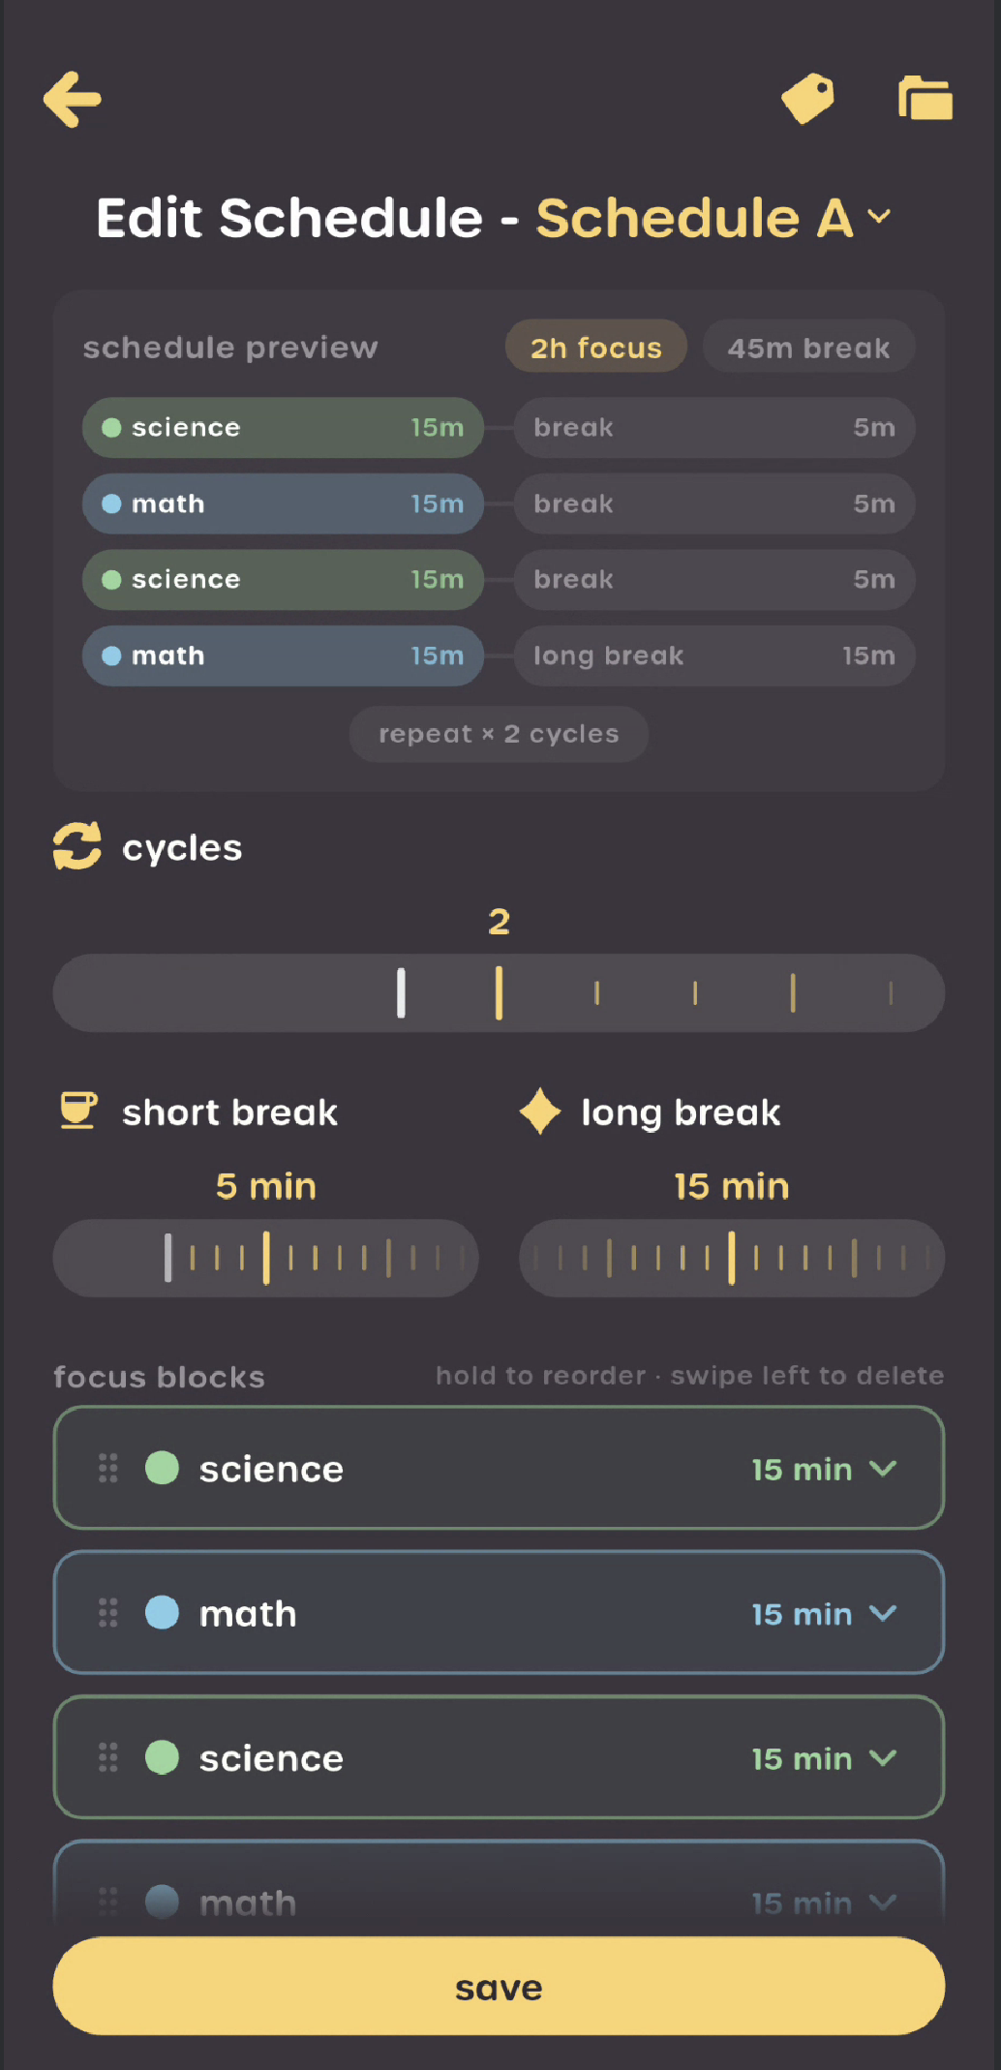Set cycles slider to a higher value
Image resolution: width=1001 pixels, height=2070 pixels.
(696, 992)
